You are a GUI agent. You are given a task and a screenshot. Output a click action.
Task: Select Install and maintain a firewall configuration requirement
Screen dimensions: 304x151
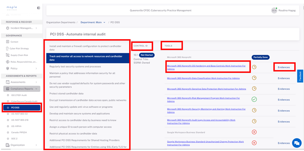(88, 48)
